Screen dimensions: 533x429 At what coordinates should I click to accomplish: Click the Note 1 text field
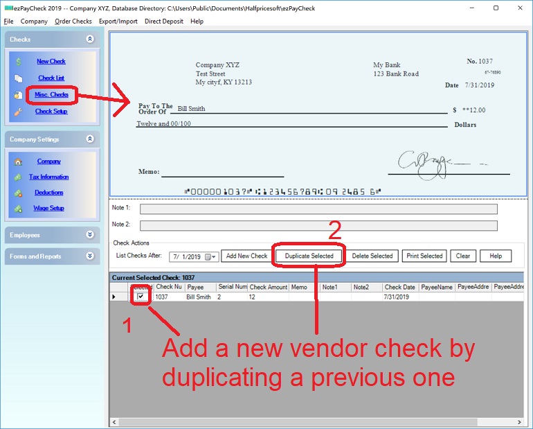click(318, 209)
